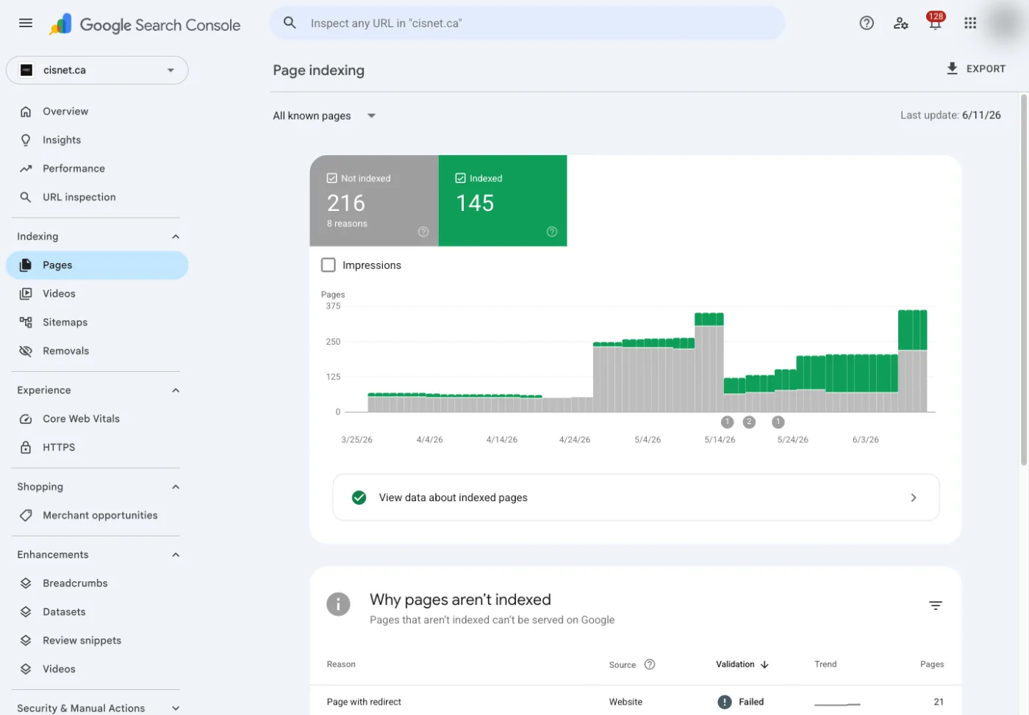Image resolution: width=1029 pixels, height=715 pixels.
Task: Click the Sitemaps icon
Action: click(26, 322)
